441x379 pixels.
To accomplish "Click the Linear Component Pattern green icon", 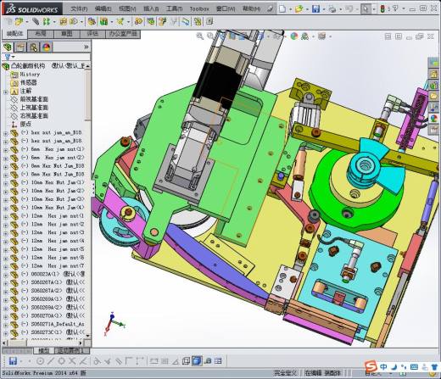I will click(x=46, y=21).
